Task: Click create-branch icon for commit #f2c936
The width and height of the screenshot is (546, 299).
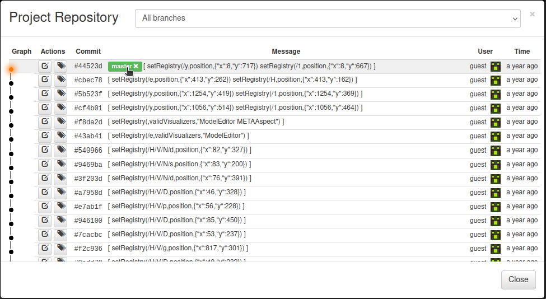Action: coord(45,249)
